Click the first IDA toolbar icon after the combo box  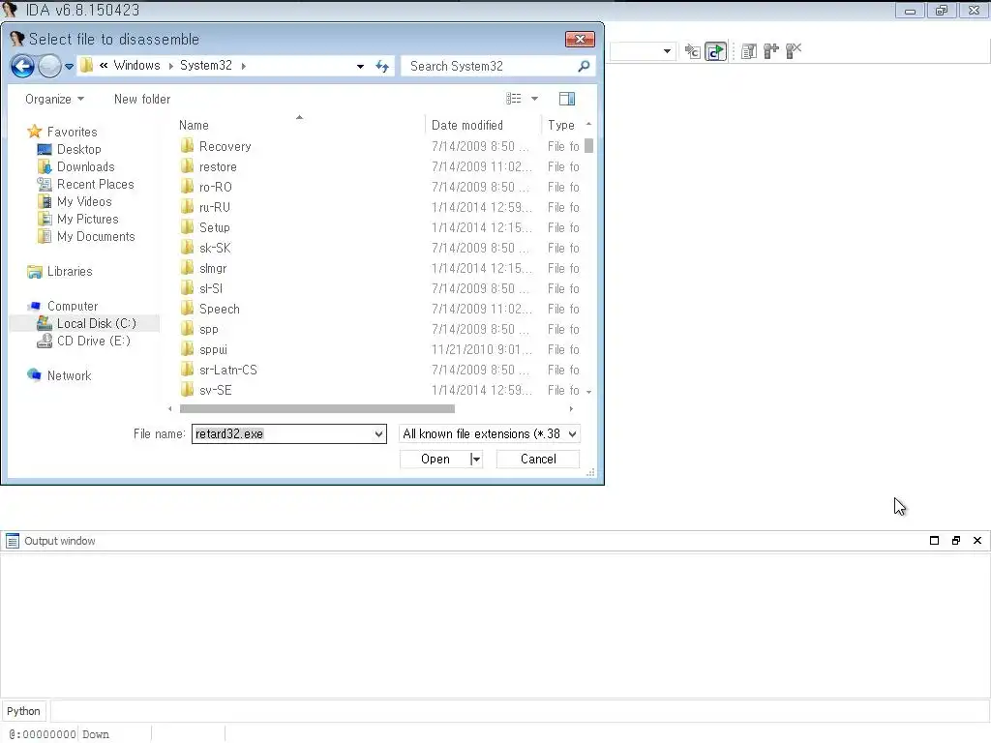click(693, 51)
